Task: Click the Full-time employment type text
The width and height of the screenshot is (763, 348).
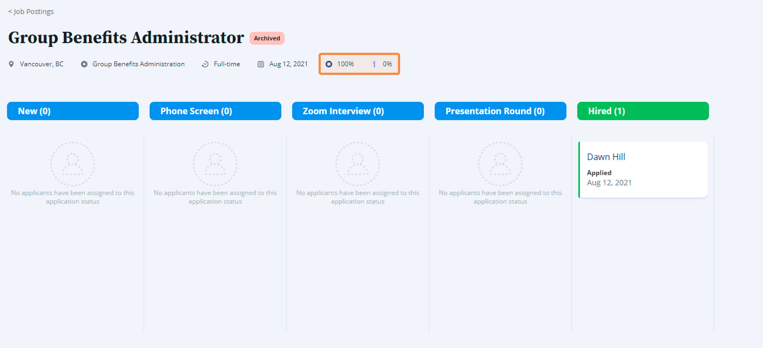Action: [x=227, y=64]
